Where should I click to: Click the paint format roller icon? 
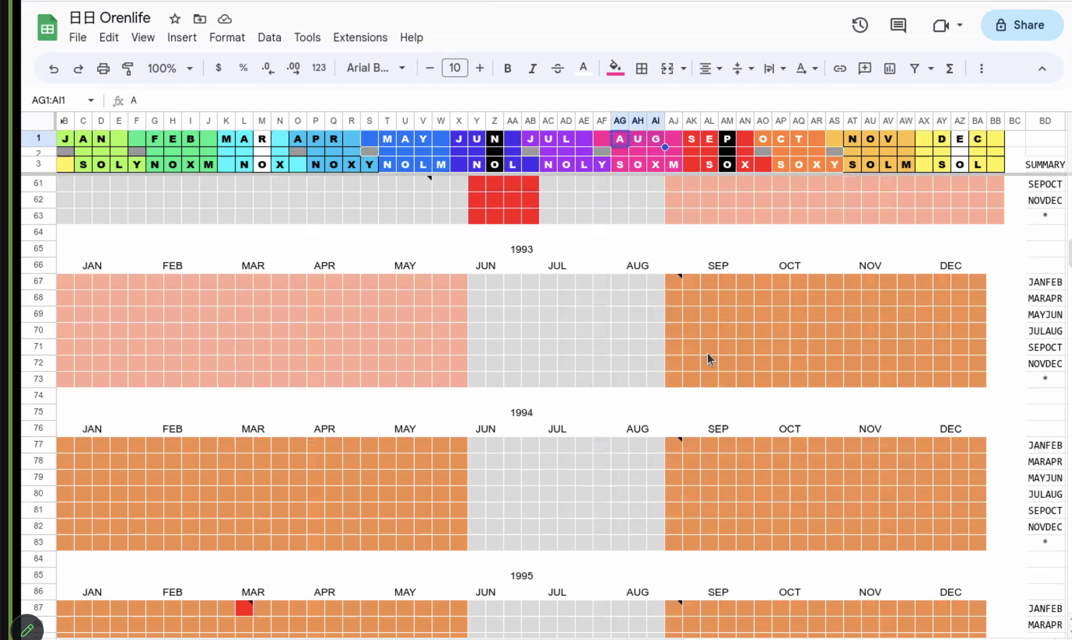click(127, 68)
